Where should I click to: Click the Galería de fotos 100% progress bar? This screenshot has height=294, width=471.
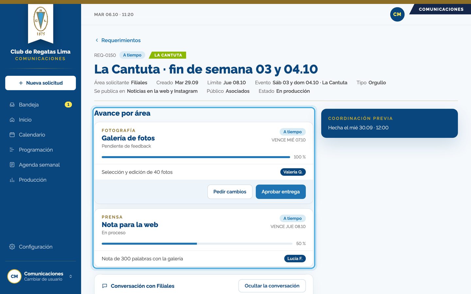pos(196,157)
